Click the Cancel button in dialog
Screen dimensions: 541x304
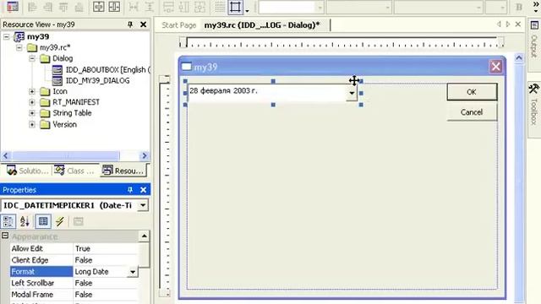pos(472,112)
